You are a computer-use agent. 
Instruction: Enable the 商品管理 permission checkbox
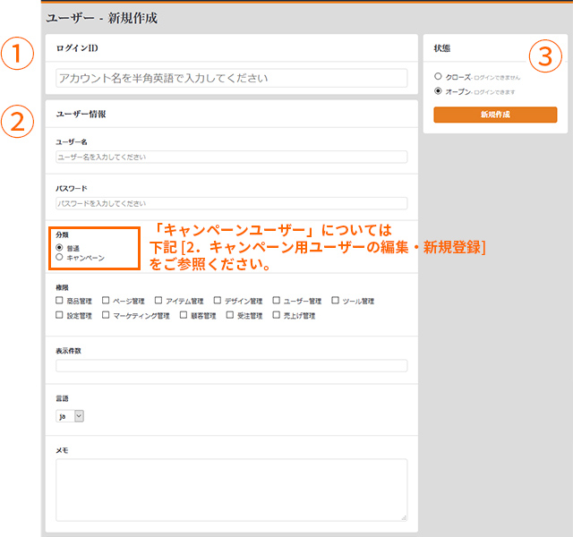(60, 302)
